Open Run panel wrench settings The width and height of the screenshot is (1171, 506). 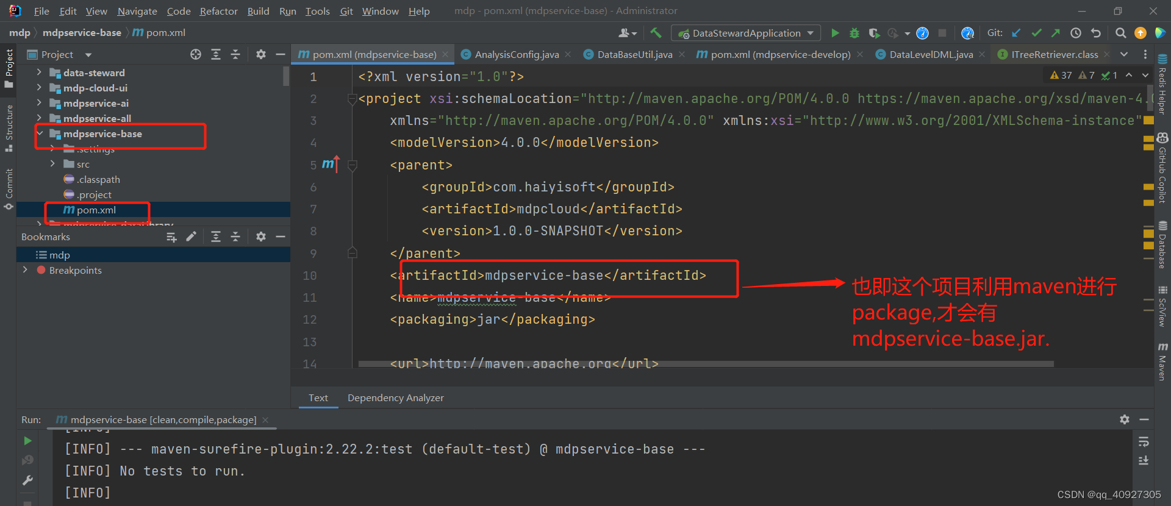click(x=27, y=480)
